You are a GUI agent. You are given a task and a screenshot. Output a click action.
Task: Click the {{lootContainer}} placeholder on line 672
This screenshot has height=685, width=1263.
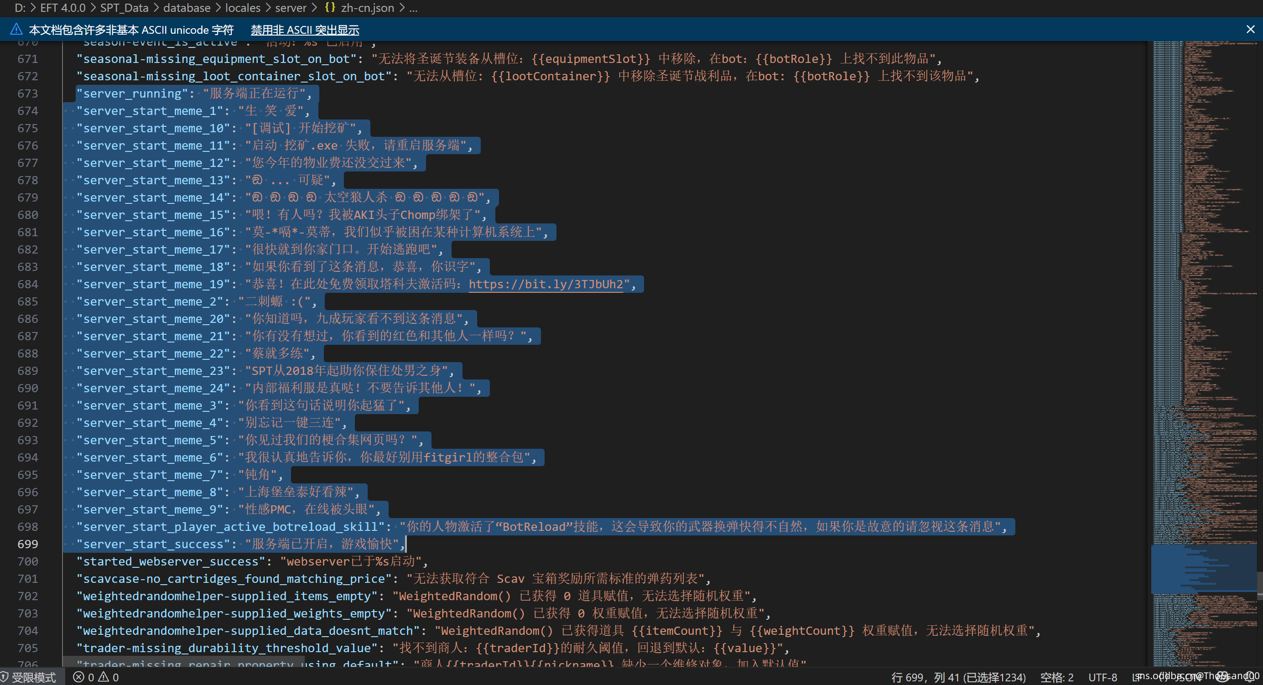(x=550, y=76)
